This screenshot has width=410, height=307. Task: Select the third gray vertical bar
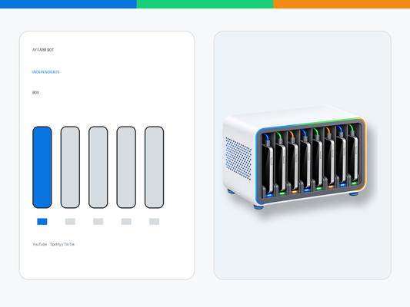[98, 167]
